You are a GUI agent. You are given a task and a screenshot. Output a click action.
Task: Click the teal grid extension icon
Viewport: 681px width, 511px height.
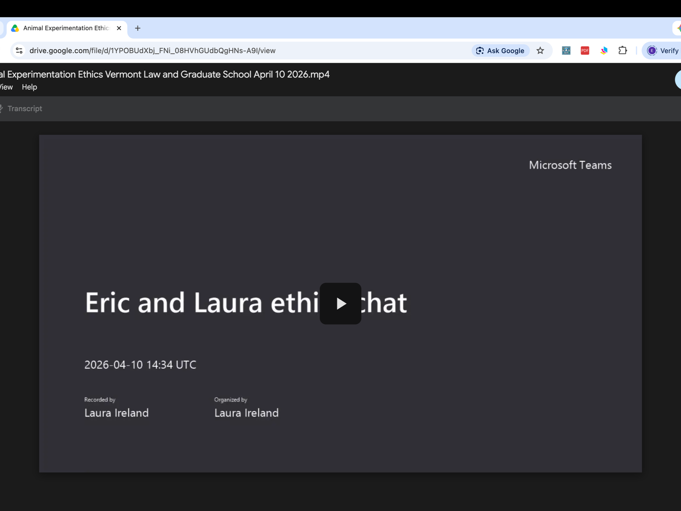click(x=566, y=51)
